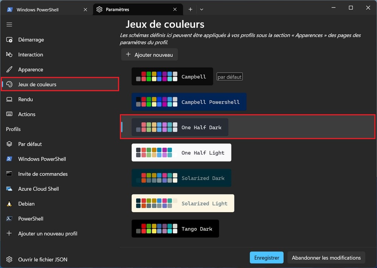Screen dimensions: 377x268
Task: Select the Tango Dark scheme
Action: (175, 228)
